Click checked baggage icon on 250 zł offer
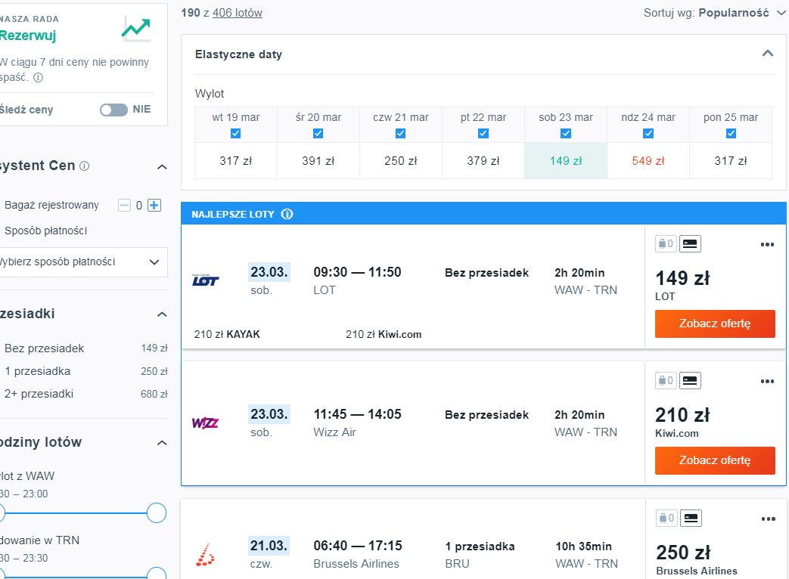Viewport: 789px width, 579px height. tap(666, 519)
